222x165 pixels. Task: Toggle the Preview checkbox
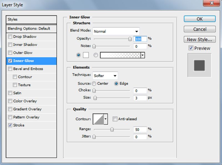pos(191,48)
